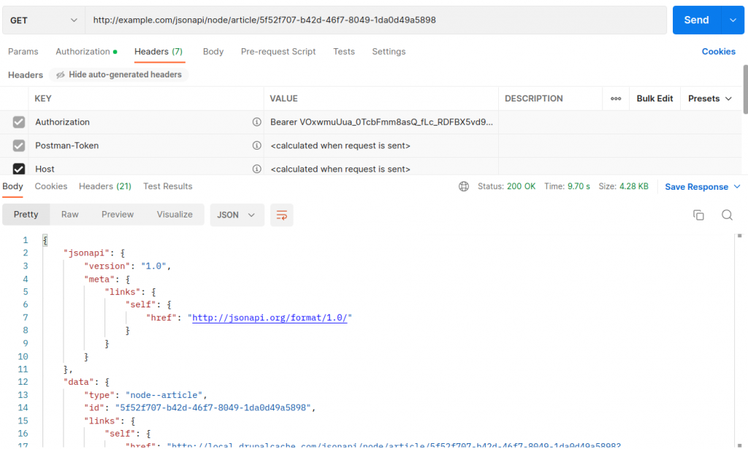
Task: Switch to the Pre-request Script tab
Action: (x=278, y=51)
